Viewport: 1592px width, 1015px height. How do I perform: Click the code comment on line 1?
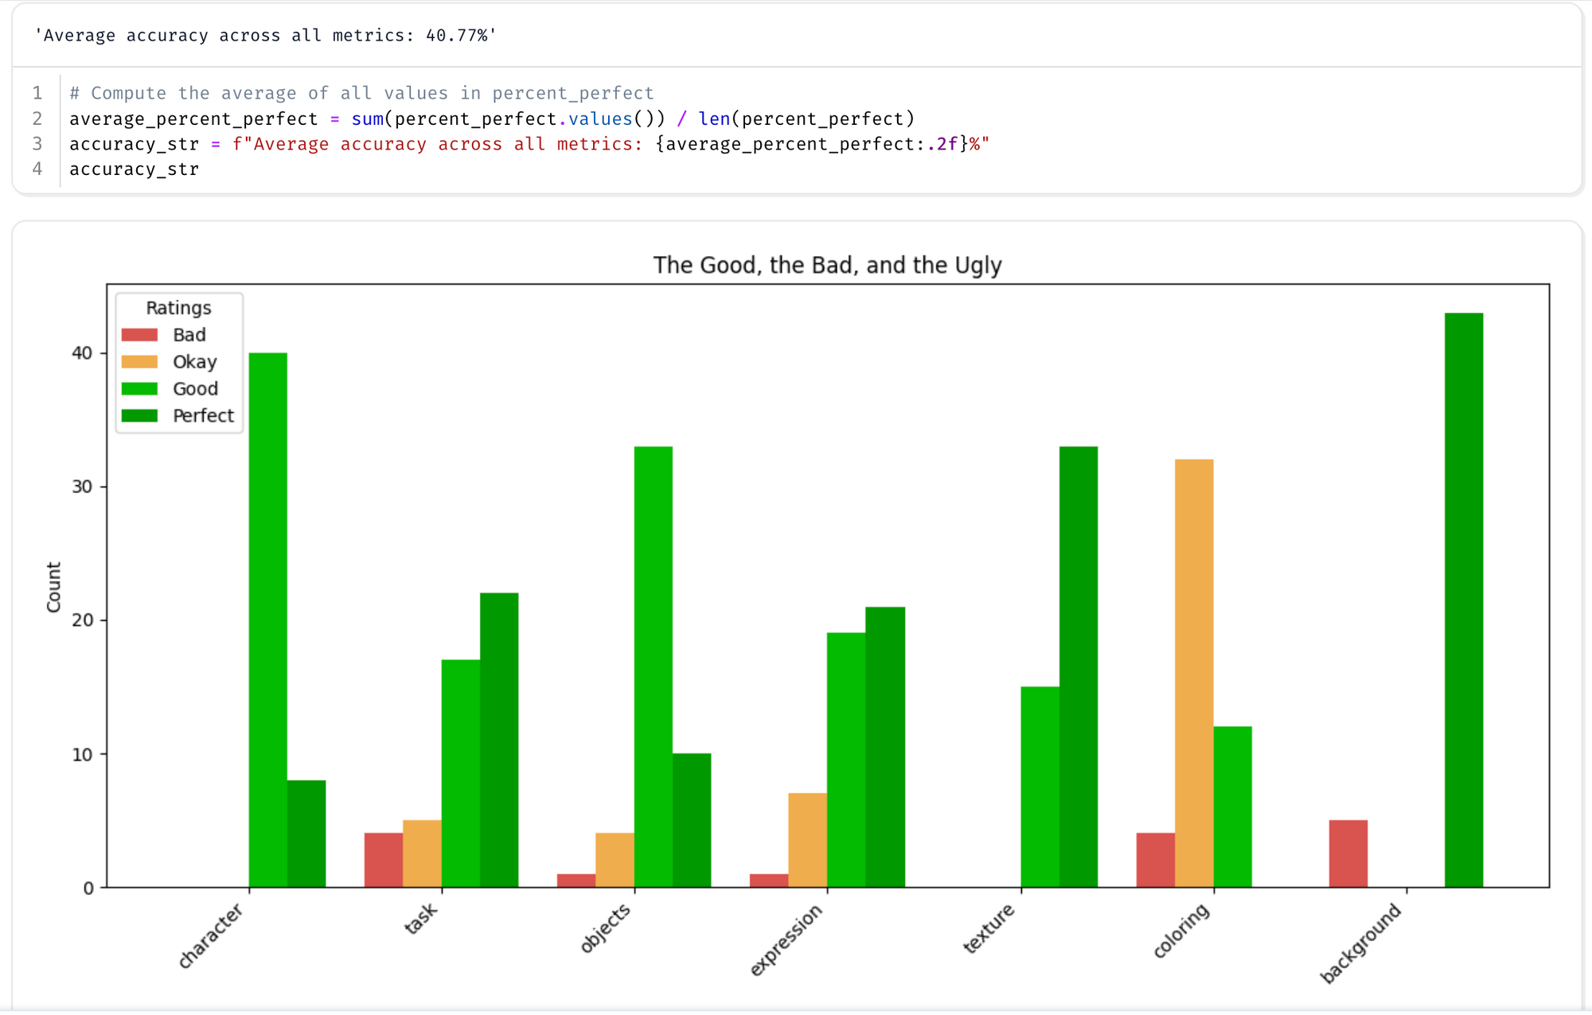tap(361, 93)
